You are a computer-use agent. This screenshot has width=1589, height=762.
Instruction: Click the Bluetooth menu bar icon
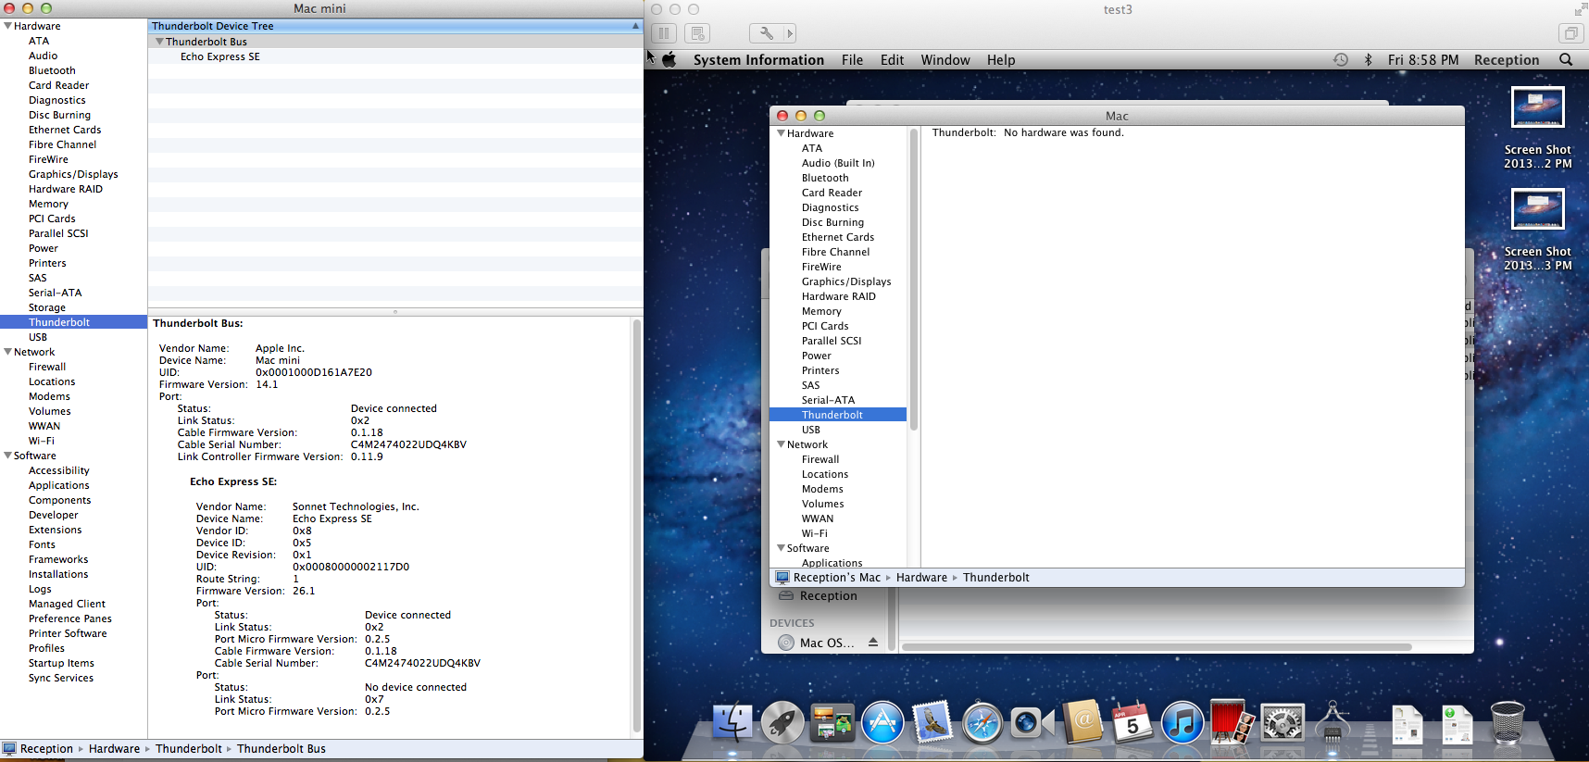coord(1368,59)
